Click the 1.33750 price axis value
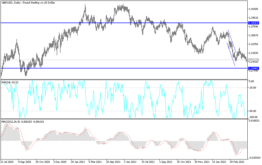Screen dimensions: 262x165 click(253, 44)
